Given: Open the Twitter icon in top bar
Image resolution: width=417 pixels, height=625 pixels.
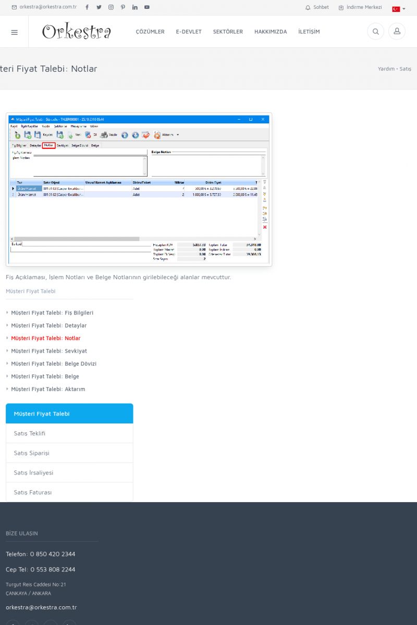Looking at the screenshot, I should (x=99, y=7).
